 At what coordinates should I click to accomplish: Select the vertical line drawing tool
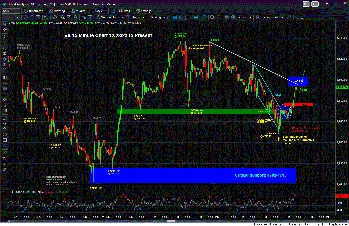[4, 53]
